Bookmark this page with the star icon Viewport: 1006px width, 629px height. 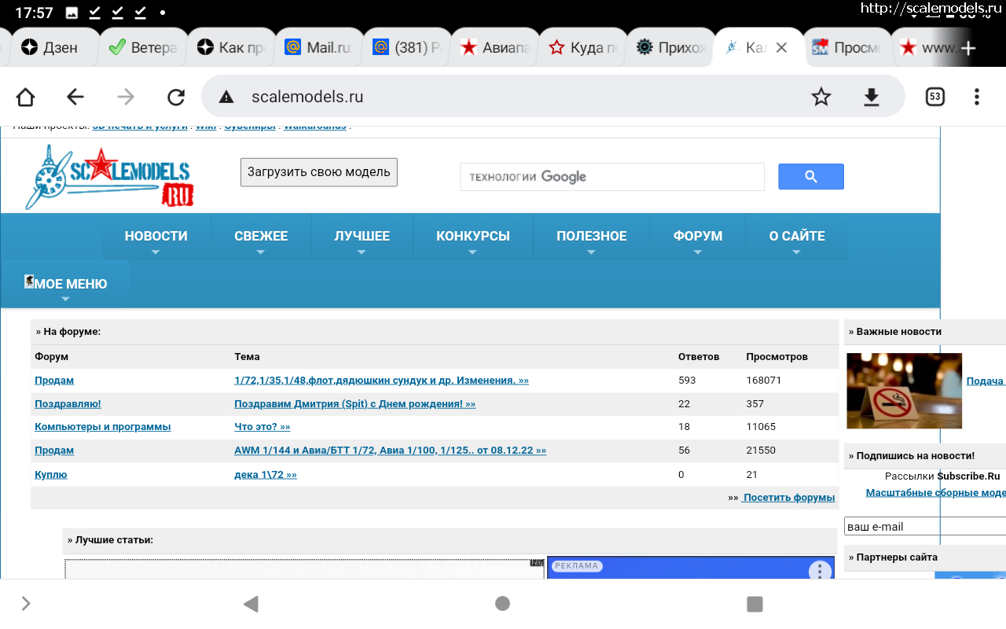point(821,97)
